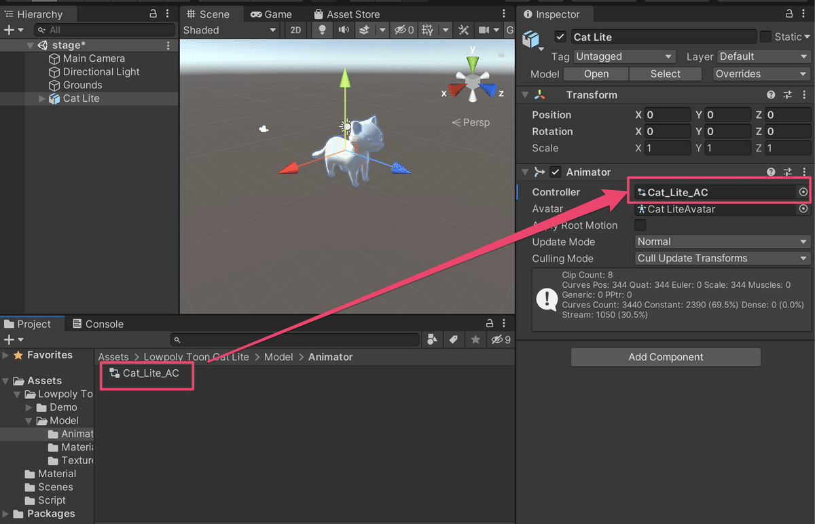815x524 pixels.
Task: Click the Add Component button
Action: coord(666,357)
